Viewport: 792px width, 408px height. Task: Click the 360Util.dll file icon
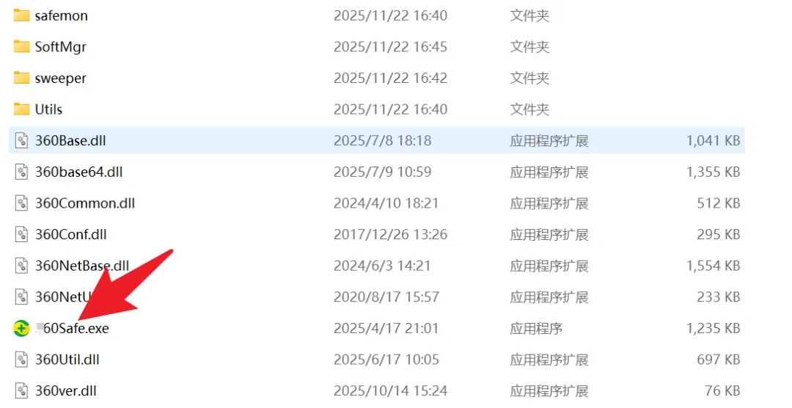point(21,360)
